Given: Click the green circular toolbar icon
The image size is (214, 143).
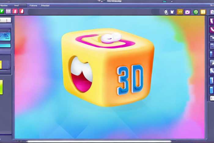Looking at the screenshot, I should pos(196,12).
